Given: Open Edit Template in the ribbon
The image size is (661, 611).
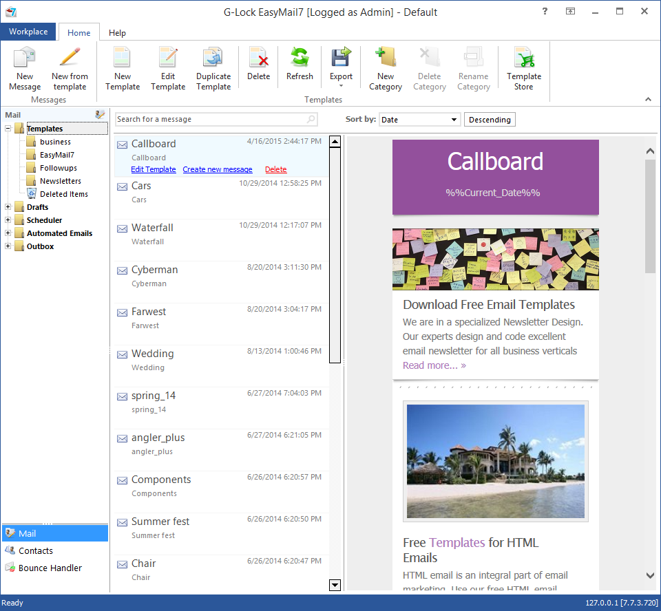Looking at the screenshot, I should pos(168,69).
